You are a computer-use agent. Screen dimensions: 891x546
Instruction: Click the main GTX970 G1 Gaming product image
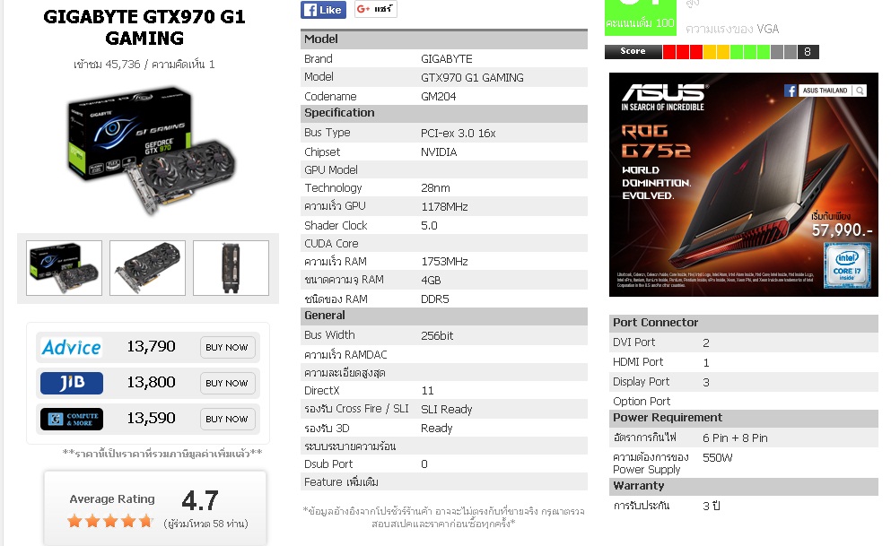[148, 151]
